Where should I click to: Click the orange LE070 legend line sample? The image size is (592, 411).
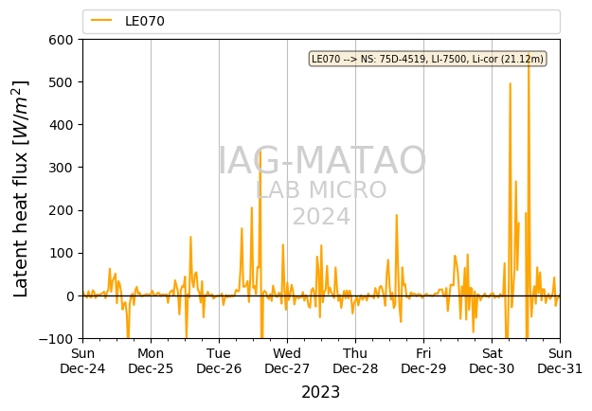[x=101, y=21]
